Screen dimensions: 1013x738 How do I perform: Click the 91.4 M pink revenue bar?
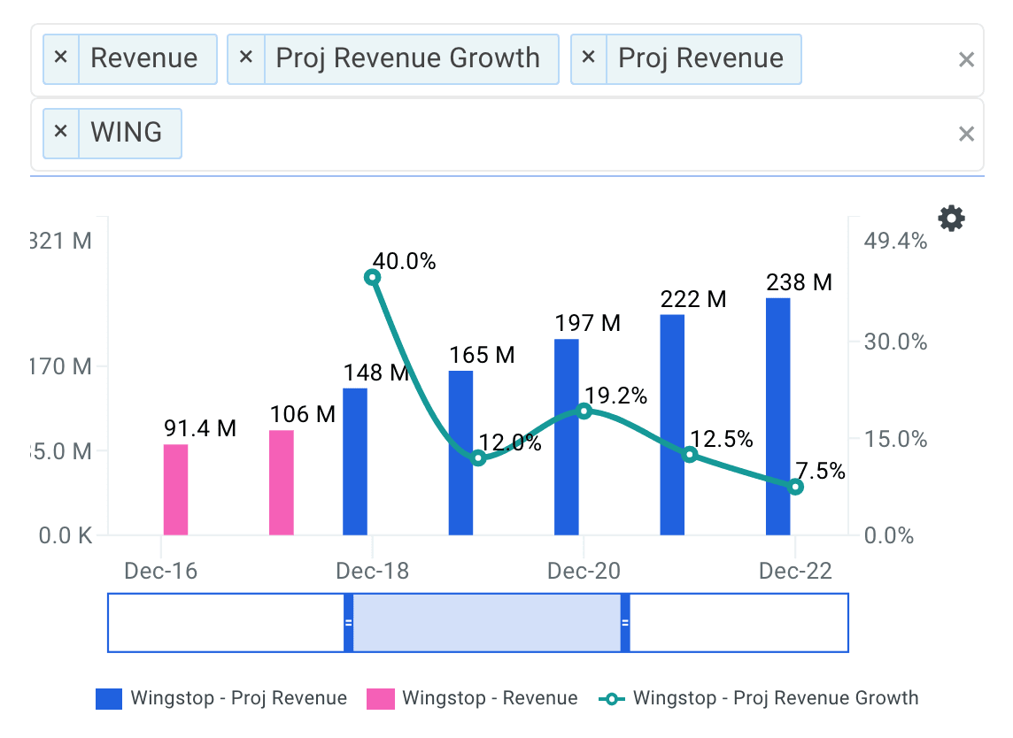176,489
